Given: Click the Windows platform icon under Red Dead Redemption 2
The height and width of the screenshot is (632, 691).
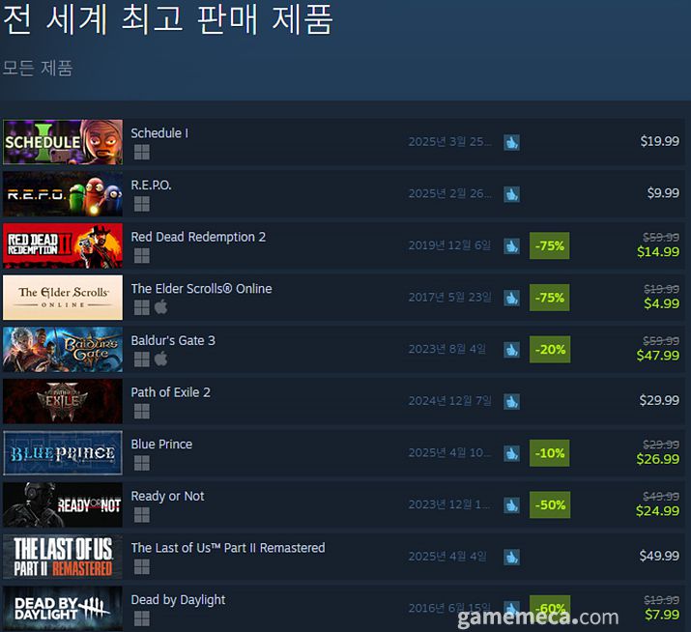Looking at the screenshot, I should [x=142, y=256].
